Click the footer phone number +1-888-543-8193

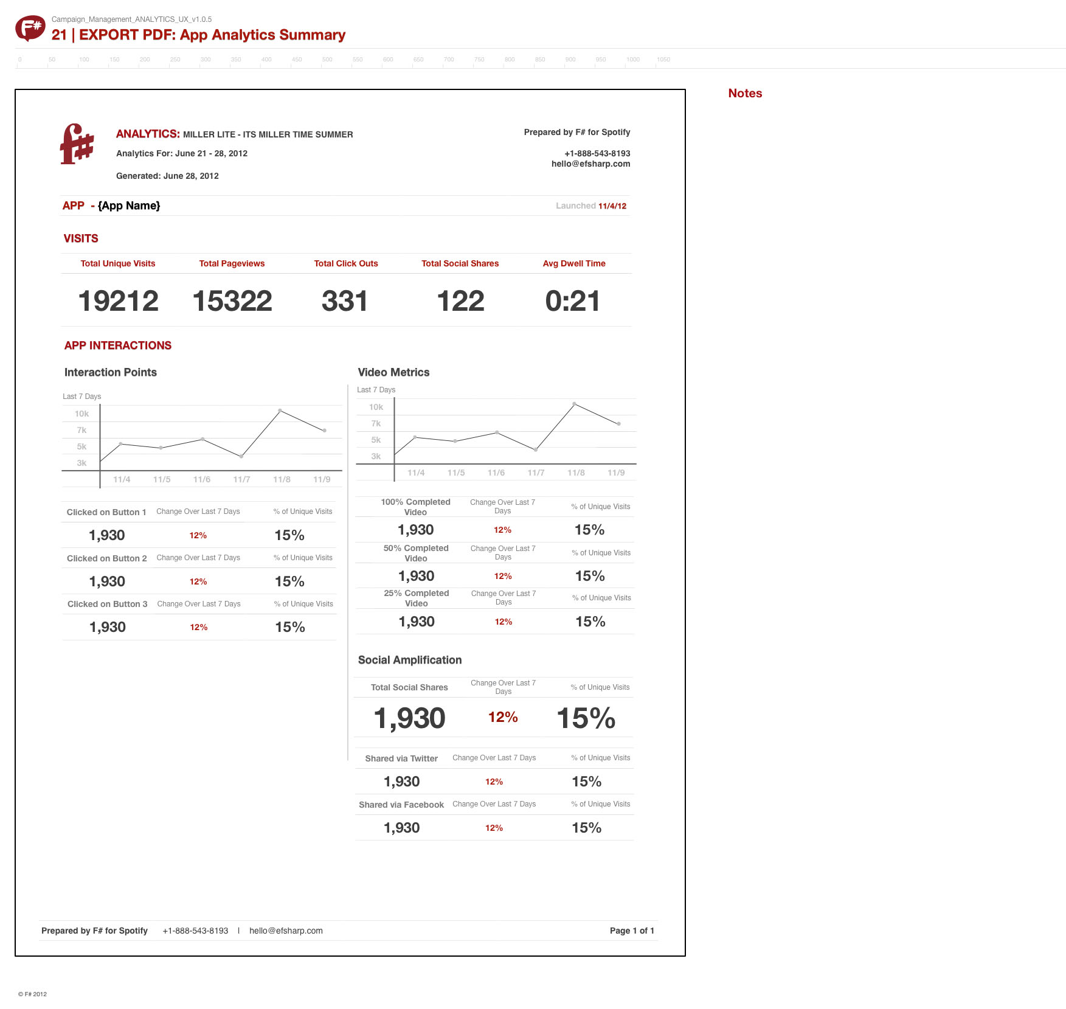pyautogui.click(x=195, y=931)
